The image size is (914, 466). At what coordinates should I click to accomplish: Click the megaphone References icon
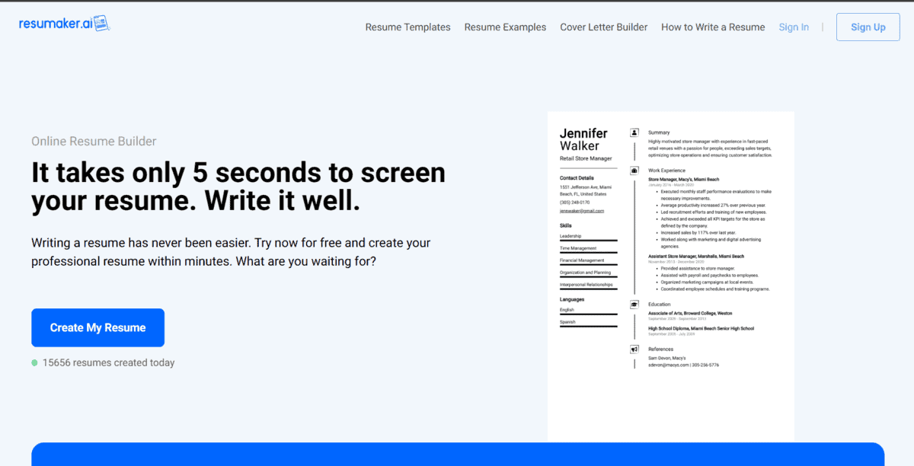coord(634,349)
